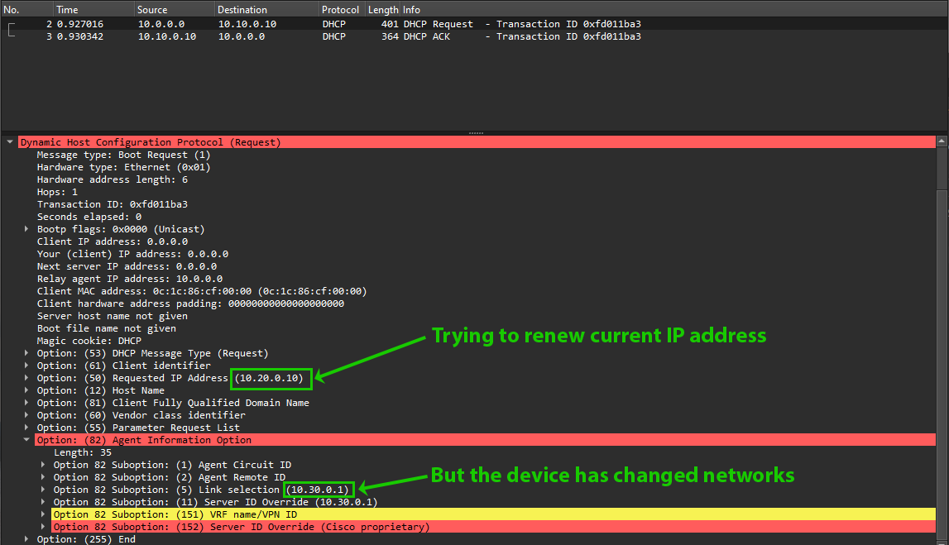Select the Client IP address: 0.0.0.0 line
The width and height of the screenshot is (949, 545).
point(112,241)
